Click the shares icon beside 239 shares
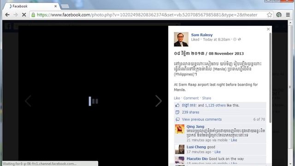This screenshot has width=295, height=166. coord(177,113)
